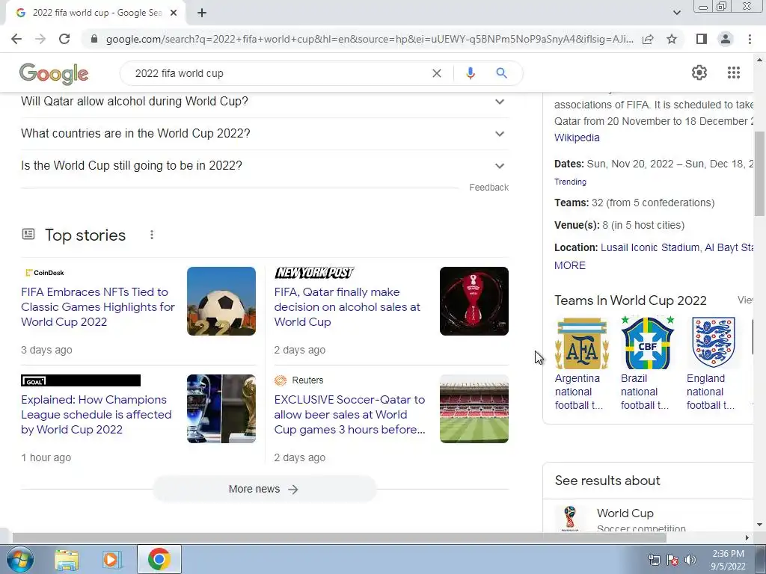This screenshot has height=574, width=766.
Task: Select Brazil national football team CBF crest
Action: click(x=647, y=343)
